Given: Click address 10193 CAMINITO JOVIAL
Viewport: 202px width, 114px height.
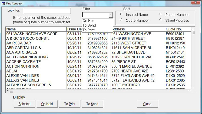Looking at the screenshot, I should point(133,57).
